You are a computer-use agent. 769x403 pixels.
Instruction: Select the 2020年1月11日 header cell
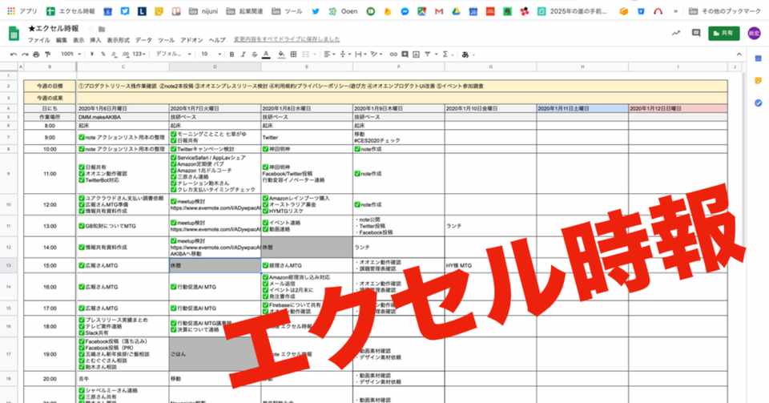582,108
